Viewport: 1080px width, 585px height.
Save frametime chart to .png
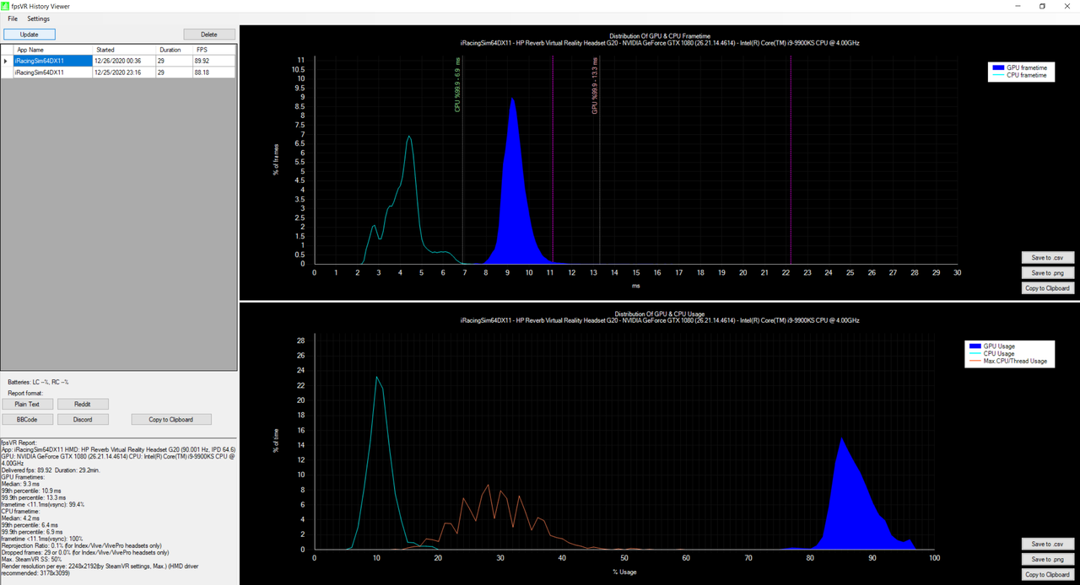(1046, 273)
